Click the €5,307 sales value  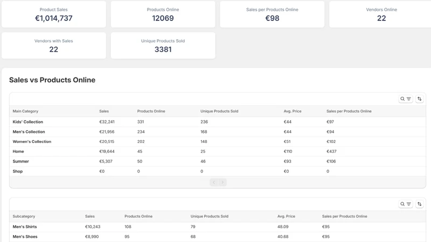tap(106, 161)
